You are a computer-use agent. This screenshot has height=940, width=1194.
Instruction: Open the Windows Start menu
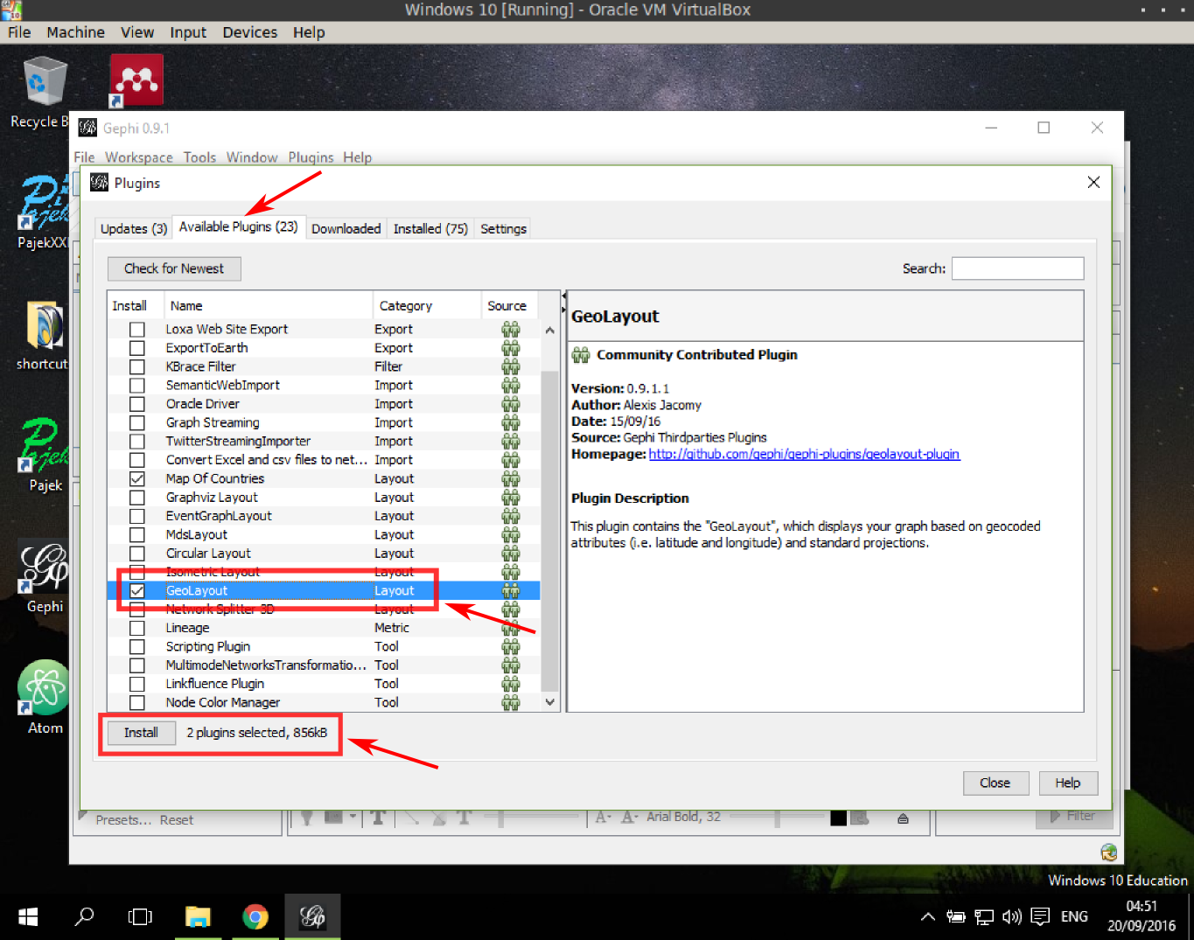pos(28,916)
